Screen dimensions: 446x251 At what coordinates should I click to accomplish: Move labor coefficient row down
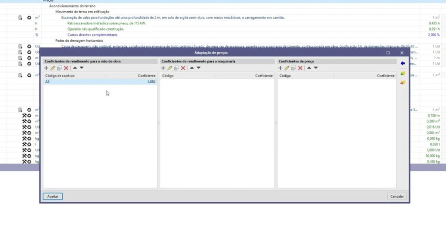[x=81, y=68]
